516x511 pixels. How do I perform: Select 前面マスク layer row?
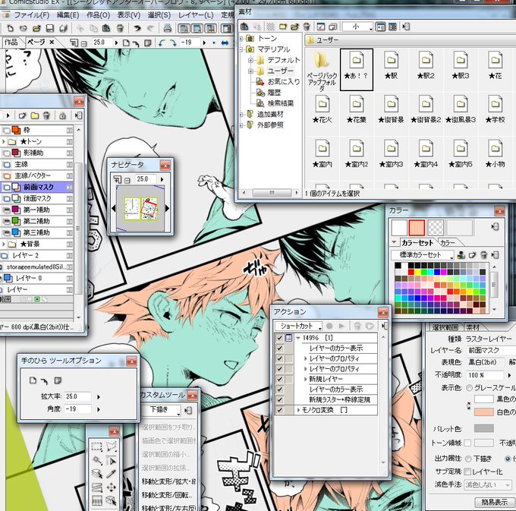(x=36, y=187)
